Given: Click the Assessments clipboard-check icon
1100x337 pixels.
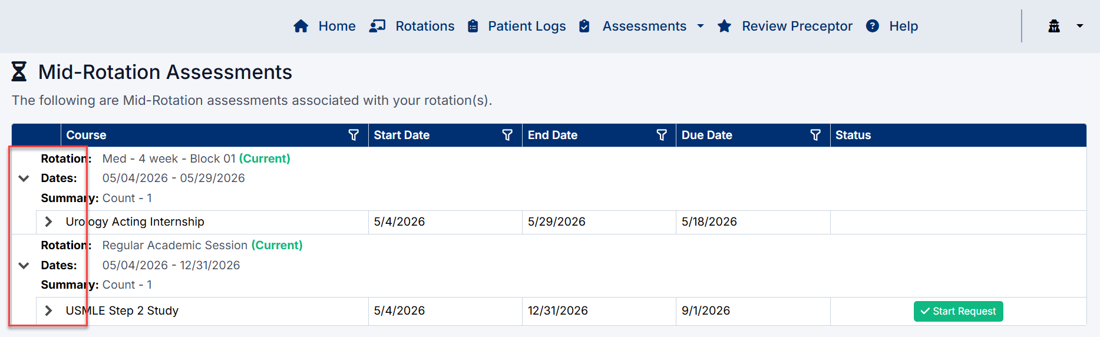Looking at the screenshot, I should point(584,26).
